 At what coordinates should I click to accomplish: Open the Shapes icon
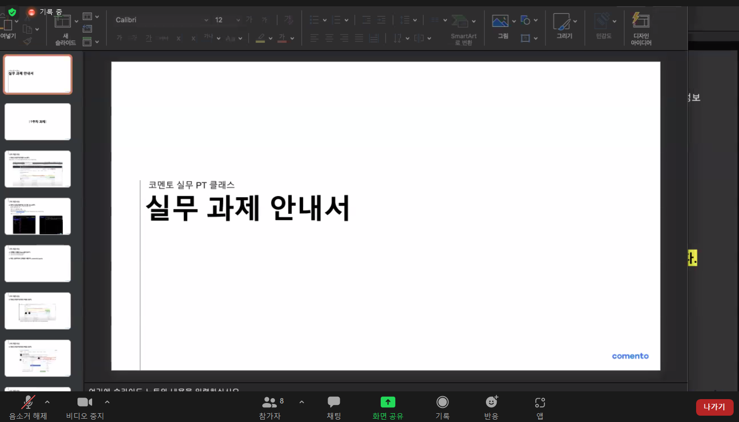click(x=525, y=20)
